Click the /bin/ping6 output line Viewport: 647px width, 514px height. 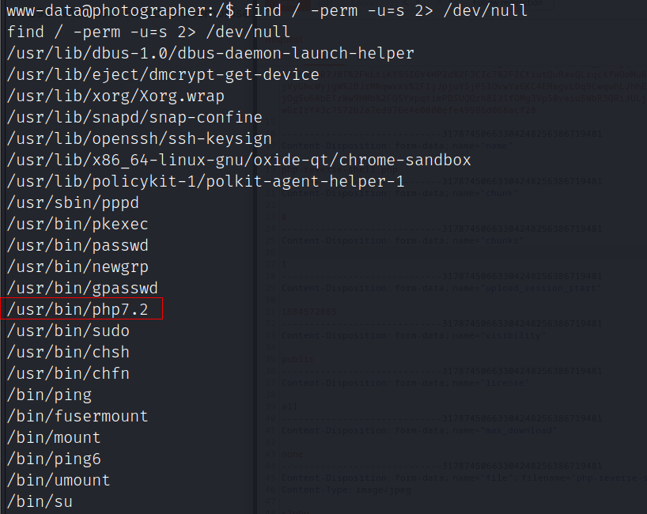tap(54, 459)
